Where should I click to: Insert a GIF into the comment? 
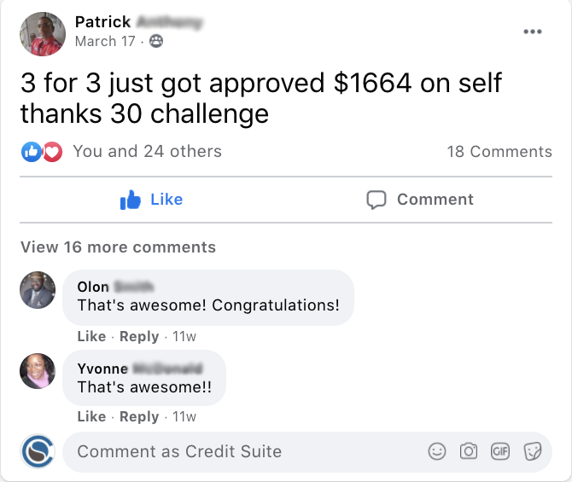click(x=500, y=451)
